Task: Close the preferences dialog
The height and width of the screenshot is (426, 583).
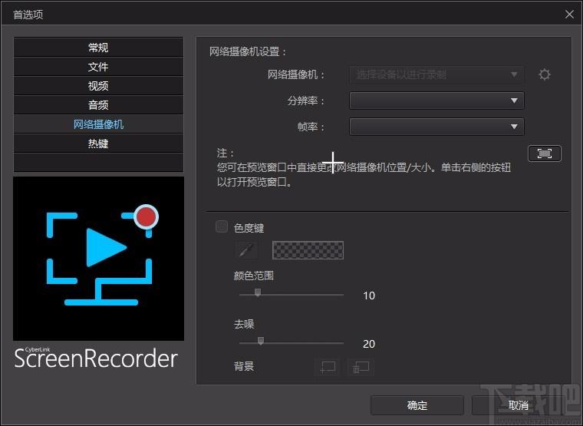Action: (569, 14)
